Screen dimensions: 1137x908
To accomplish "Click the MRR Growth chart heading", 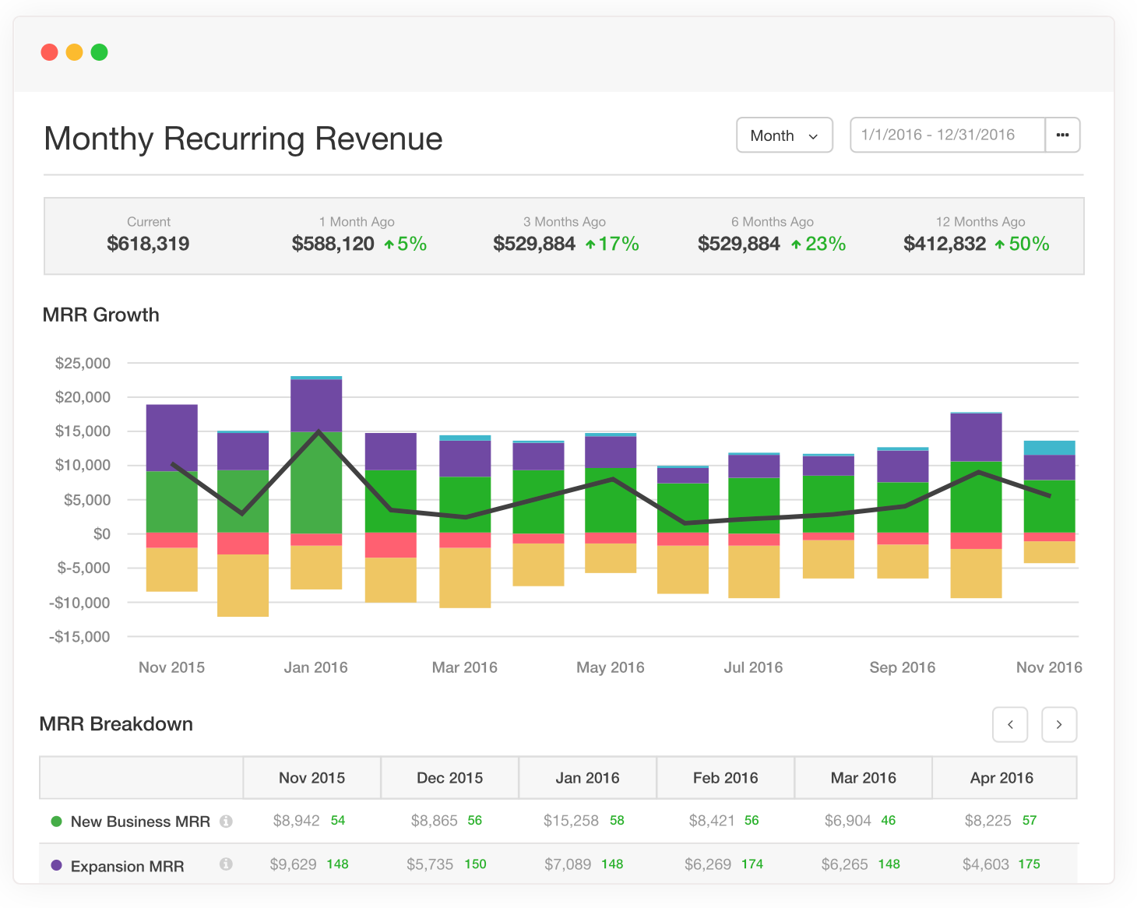I will 101,315.
